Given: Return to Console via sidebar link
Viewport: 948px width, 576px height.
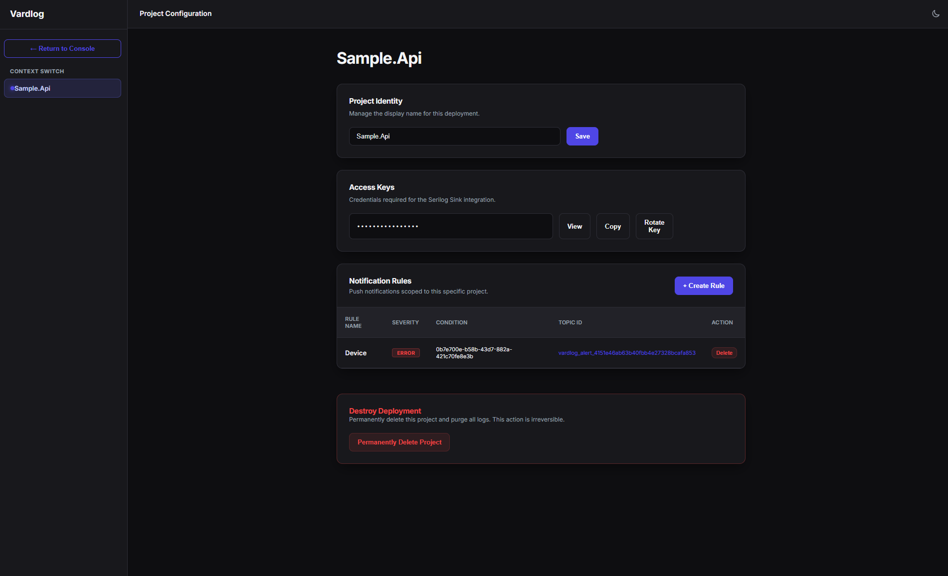Looking at the screenshot, I should pyautogui.click(x=62, y=48).
